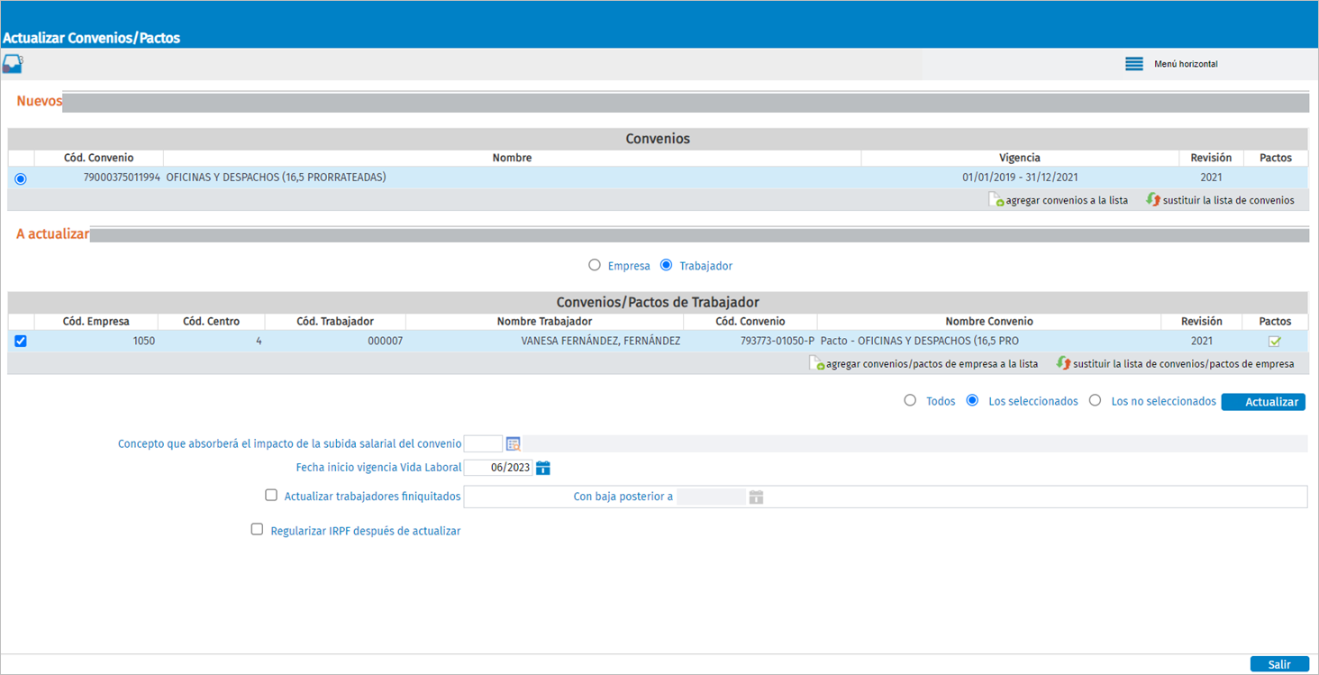
Task: Click the concepto code input field
Action: [x=483, y=443]
